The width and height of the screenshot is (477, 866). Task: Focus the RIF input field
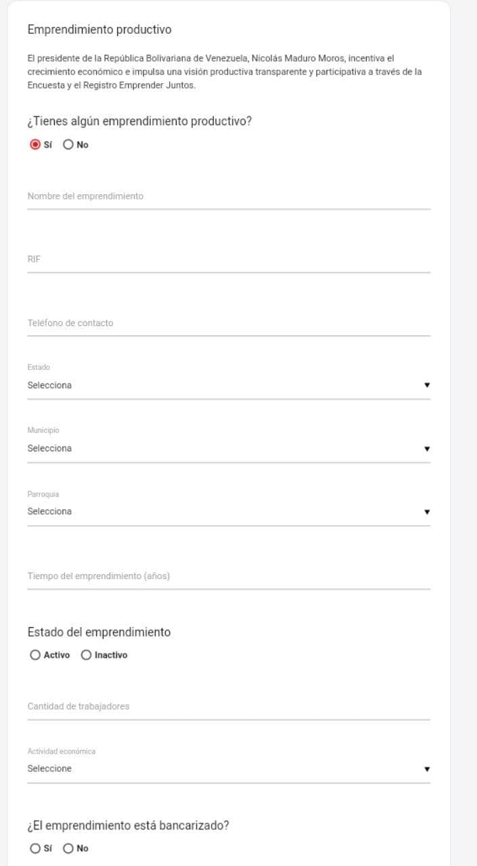pyautogui.click(x=229, y=260)
